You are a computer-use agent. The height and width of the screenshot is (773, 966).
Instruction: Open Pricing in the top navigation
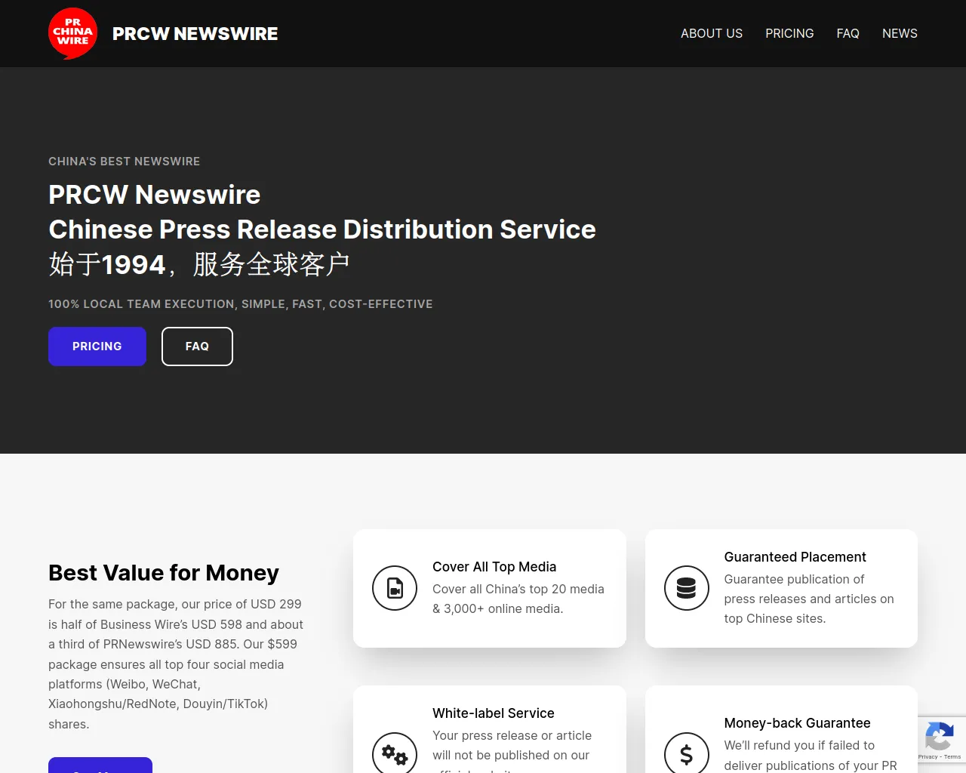[789, 33]
